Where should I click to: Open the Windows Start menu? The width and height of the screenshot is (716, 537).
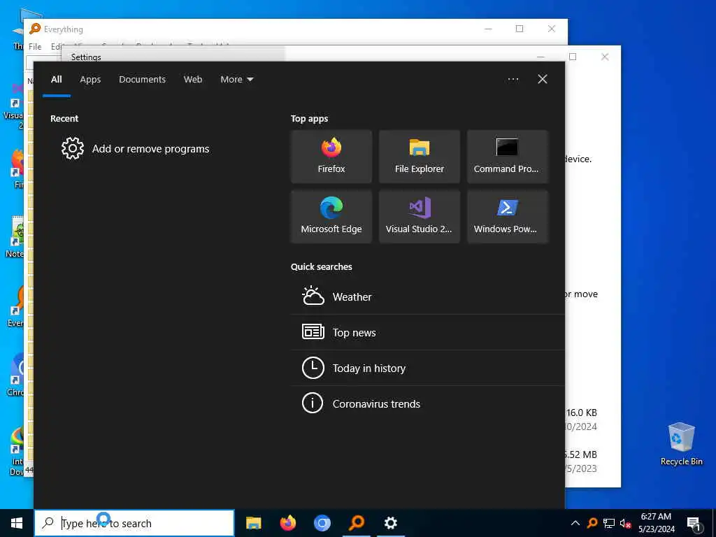pos(17,523)
